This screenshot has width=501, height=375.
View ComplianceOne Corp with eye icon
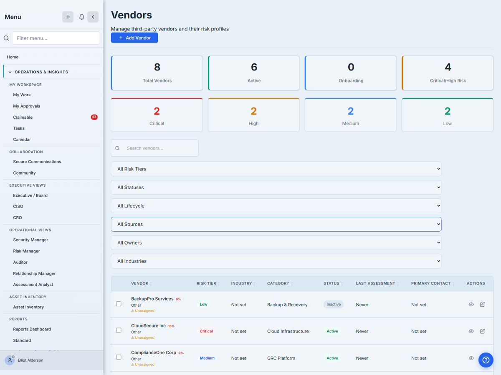tap(471, 358)
